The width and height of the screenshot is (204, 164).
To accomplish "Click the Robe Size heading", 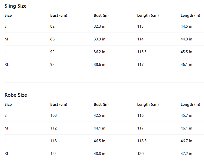I will [x=16, y=95].
